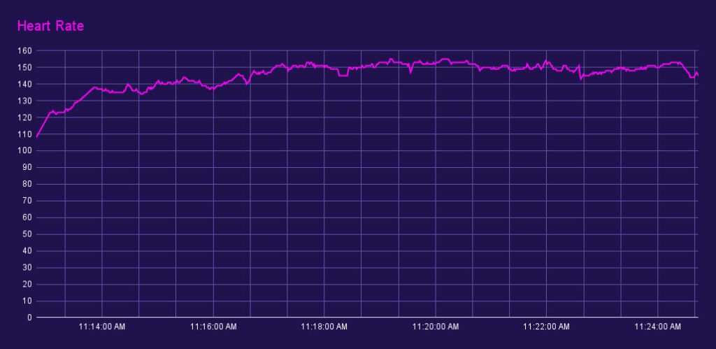
Task: Click the 90 y-axis label
Action: click(27, 168)
